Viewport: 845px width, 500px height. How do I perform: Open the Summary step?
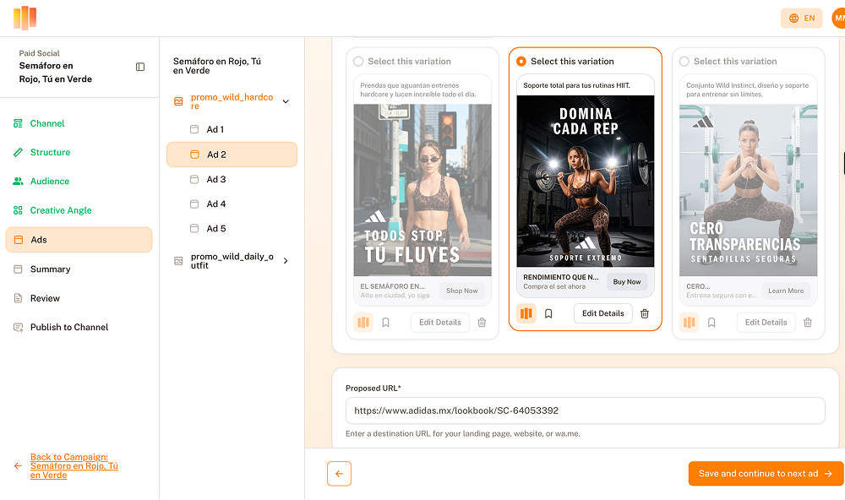point(50,269)
